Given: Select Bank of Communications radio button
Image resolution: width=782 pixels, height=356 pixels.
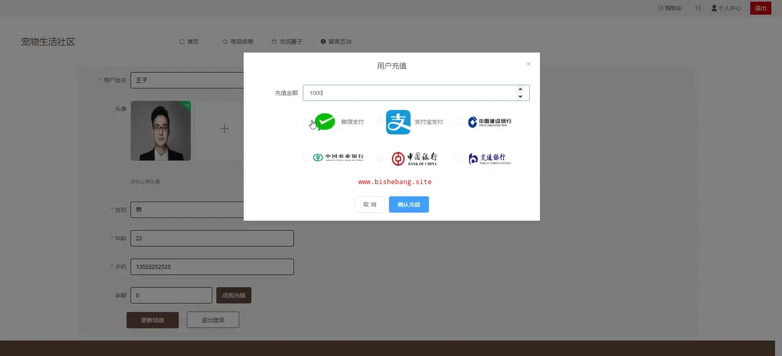Looking at the screenshot, I should click(458, 158).
